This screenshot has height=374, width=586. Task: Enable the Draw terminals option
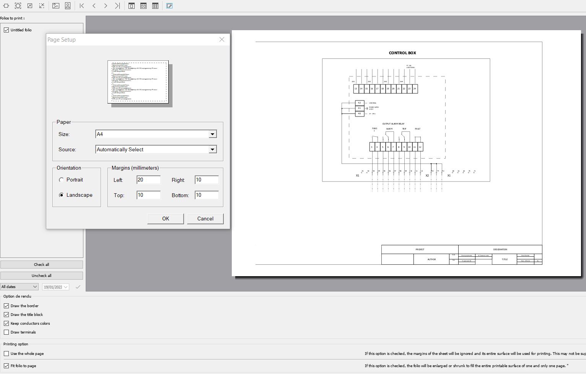(x=7, y=332)
